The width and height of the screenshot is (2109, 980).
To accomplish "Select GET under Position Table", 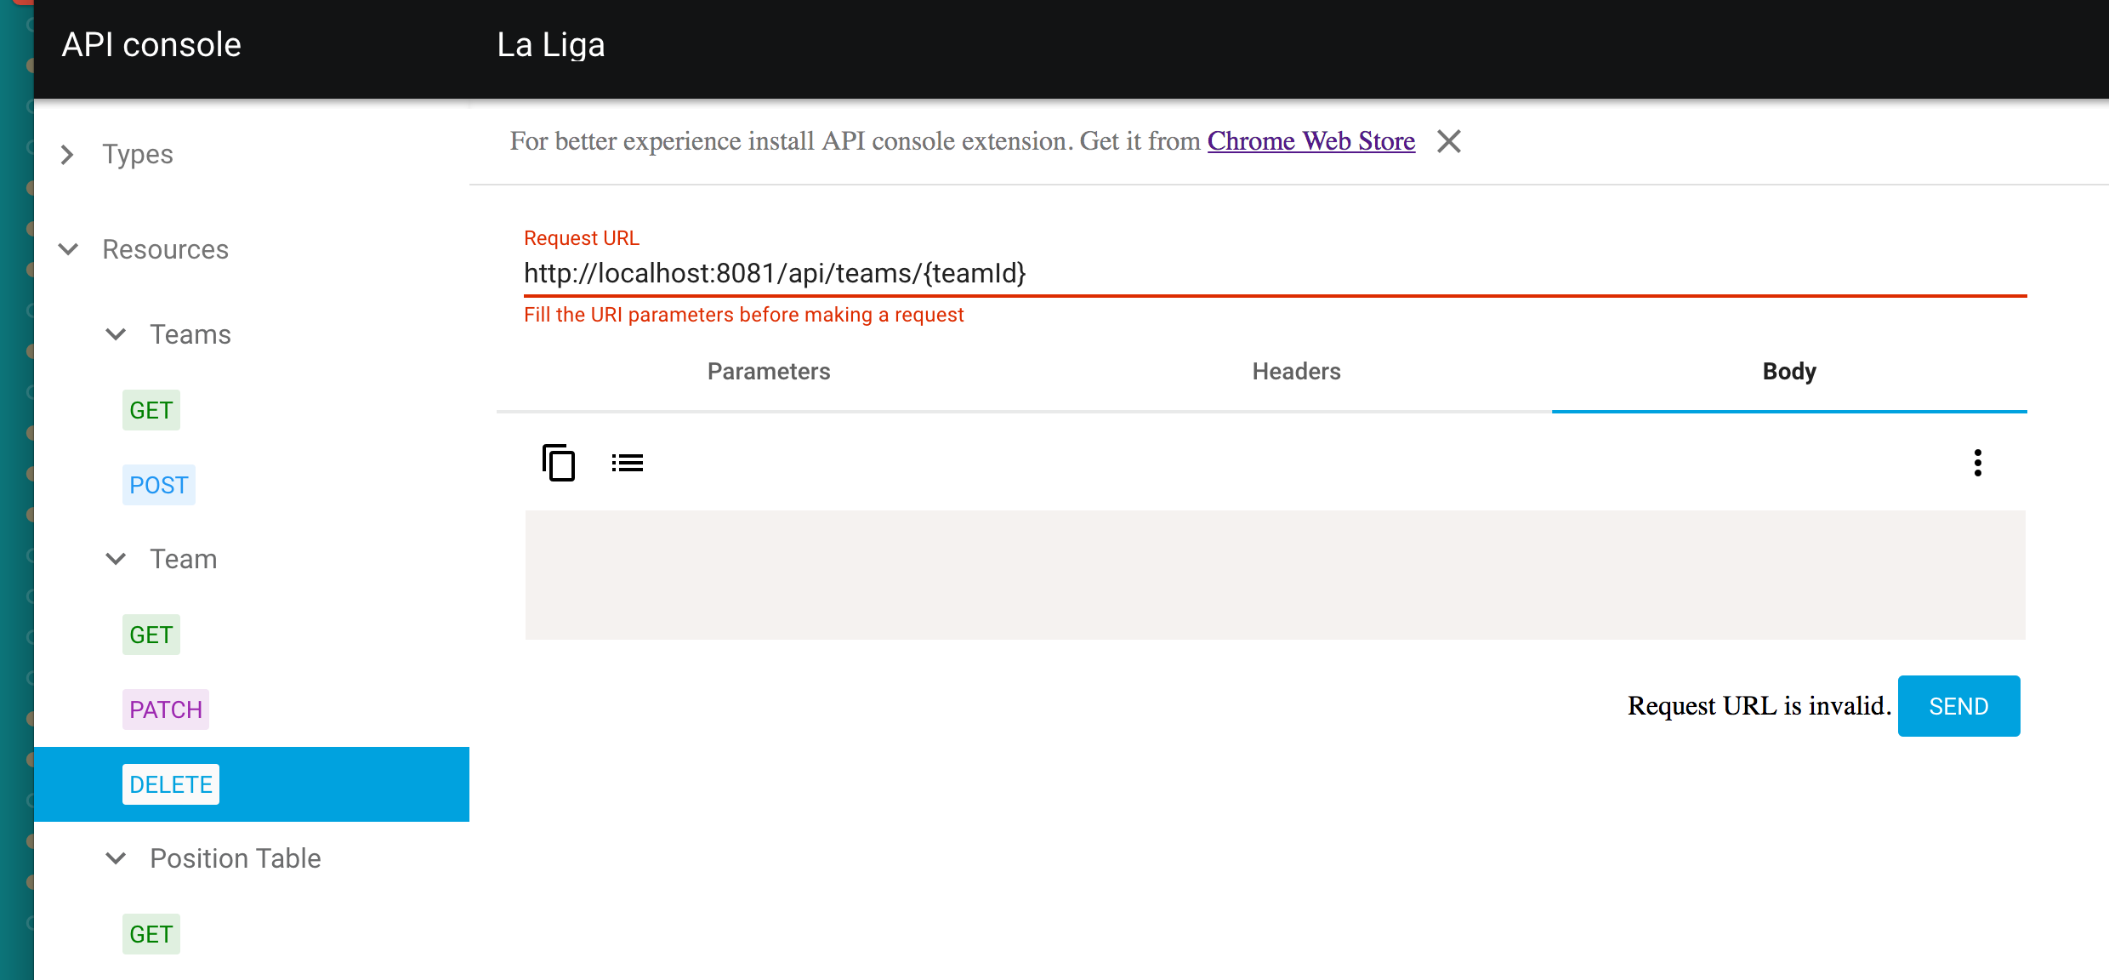I will pos(151,933).
